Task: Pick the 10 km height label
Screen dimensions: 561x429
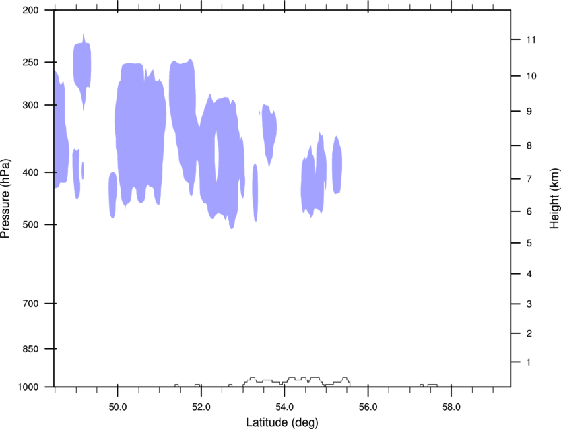Action: coord(531,76)
